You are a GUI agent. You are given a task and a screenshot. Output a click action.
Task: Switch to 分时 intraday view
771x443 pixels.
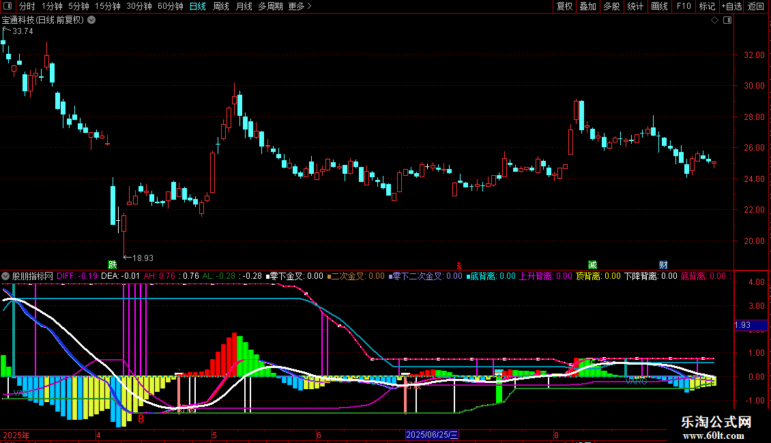coord(27,6)
